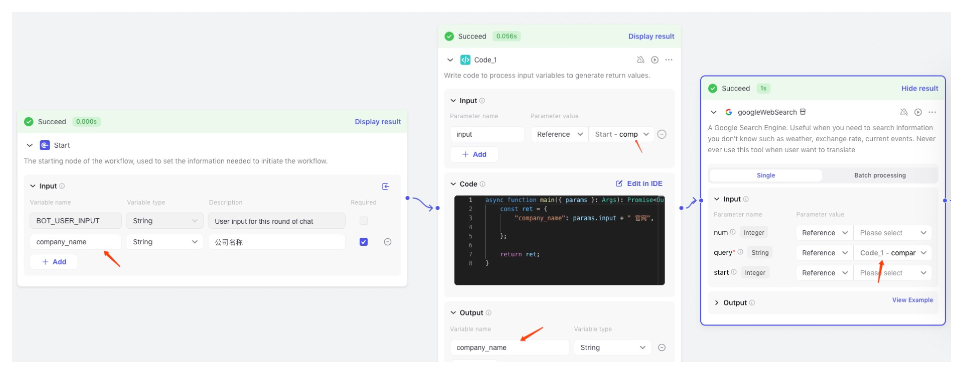The image size is (963, 374).
Task: Open the googleWebSearch more options menu
Action: coord(932,112)
